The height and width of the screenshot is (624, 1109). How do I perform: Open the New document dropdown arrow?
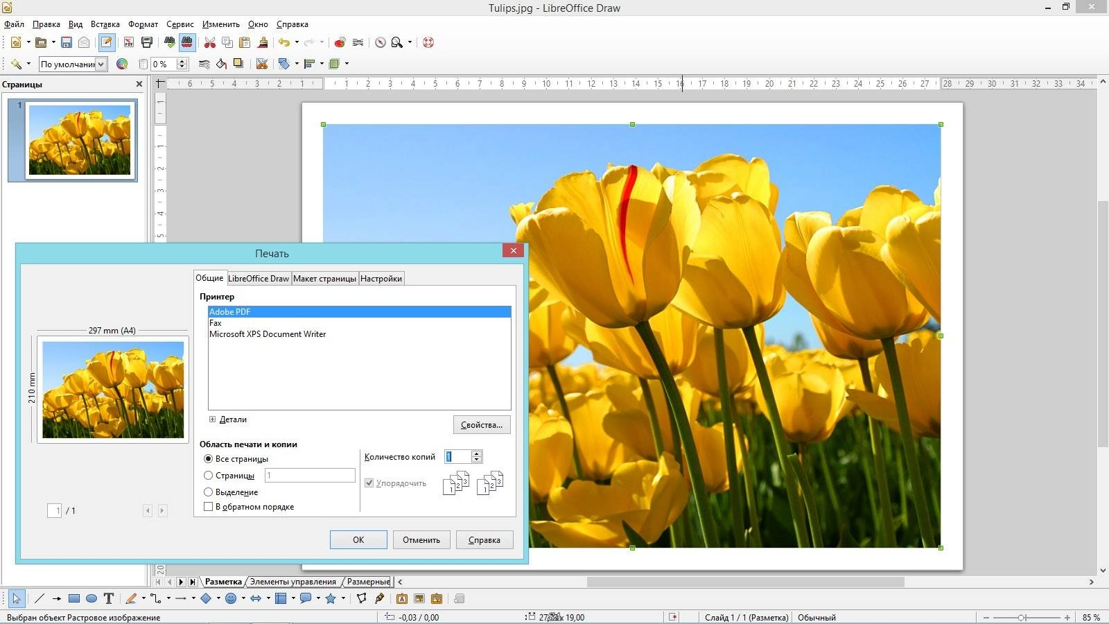(x=28, y=42)
